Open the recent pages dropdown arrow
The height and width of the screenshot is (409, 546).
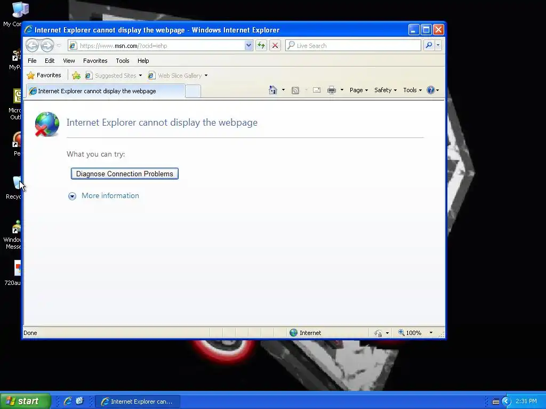click(59, 46)
